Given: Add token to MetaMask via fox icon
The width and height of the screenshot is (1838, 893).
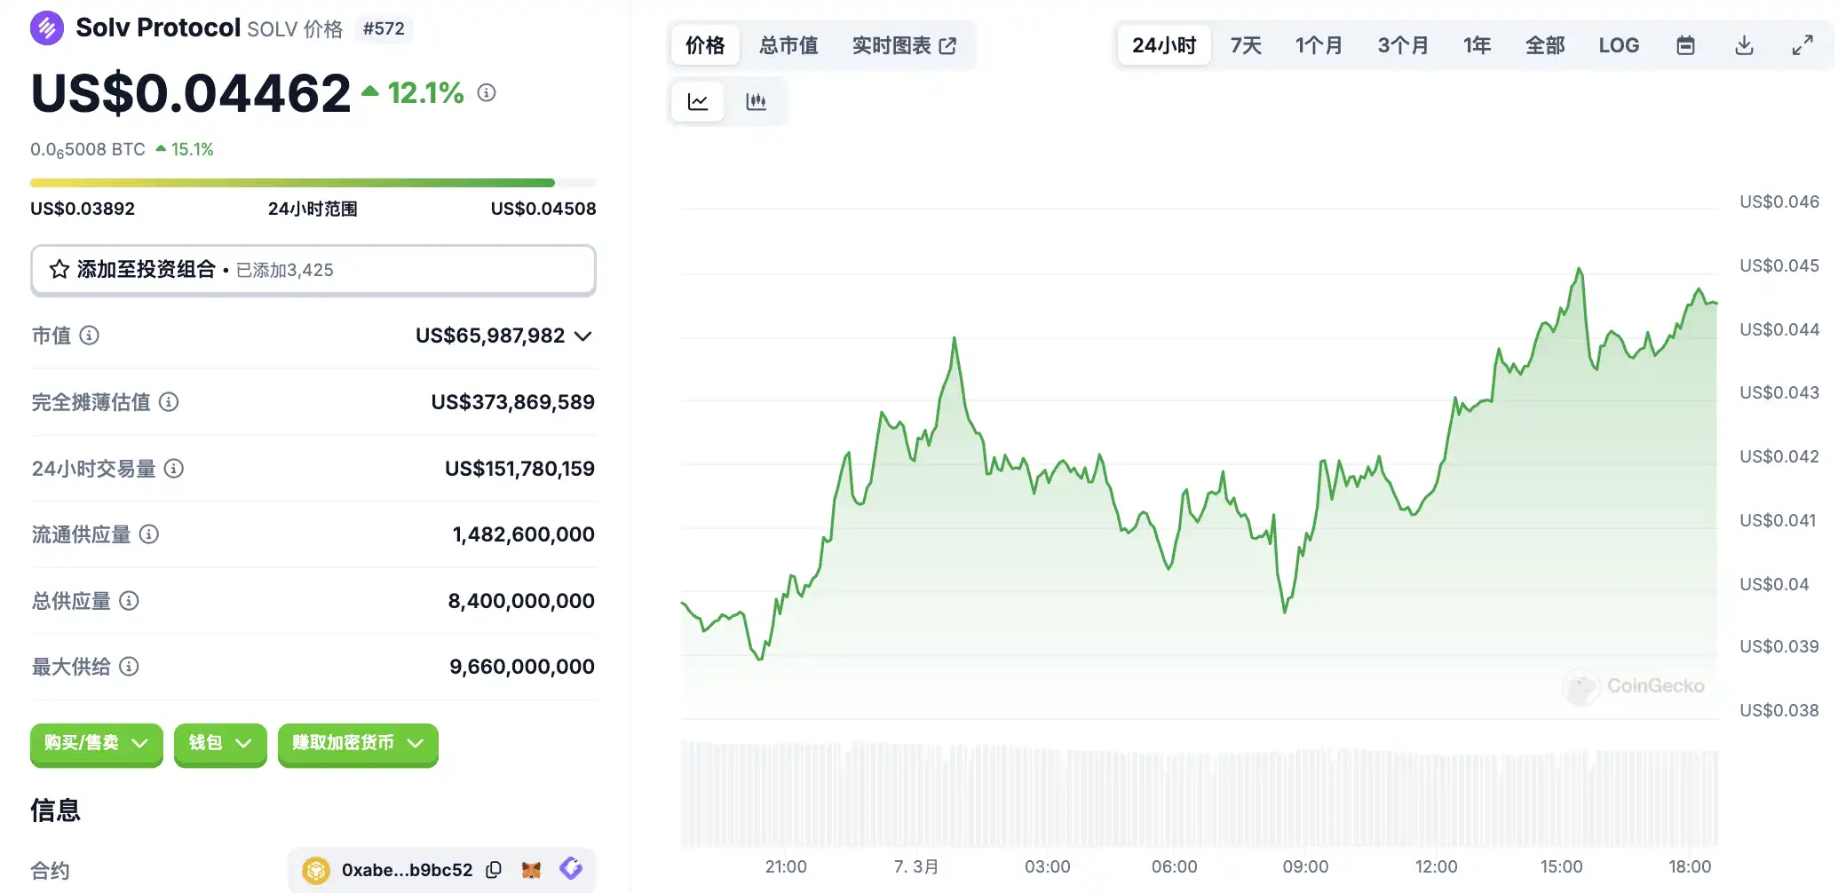Looking at the screenshot, I should 532,870.
